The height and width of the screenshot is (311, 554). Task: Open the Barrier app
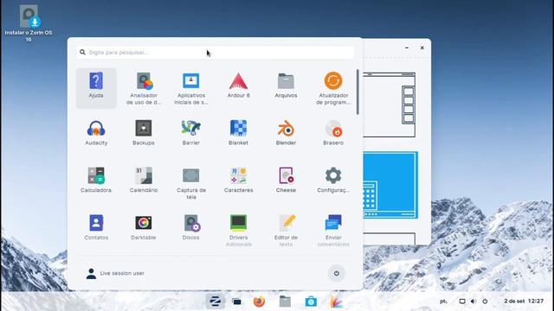pos(190,133)
